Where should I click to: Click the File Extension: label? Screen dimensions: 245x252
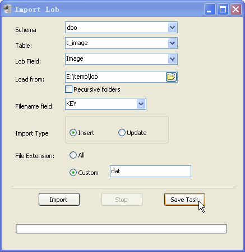35,156
